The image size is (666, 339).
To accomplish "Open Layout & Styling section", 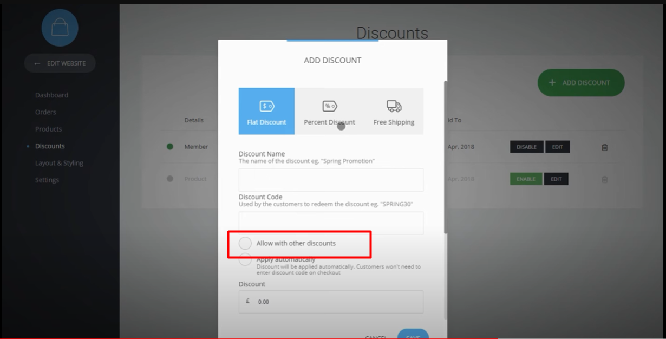I will pos(59,163).
